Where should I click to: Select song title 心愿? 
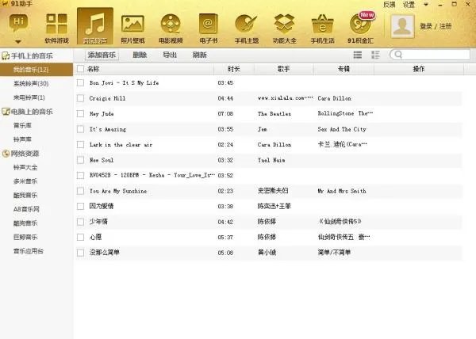[x=95, y=237]
